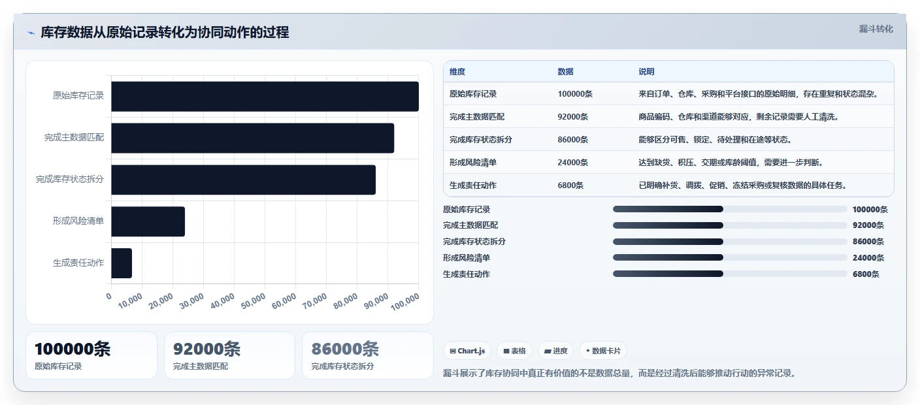Select the Chart.js chip

pos(467,351)
